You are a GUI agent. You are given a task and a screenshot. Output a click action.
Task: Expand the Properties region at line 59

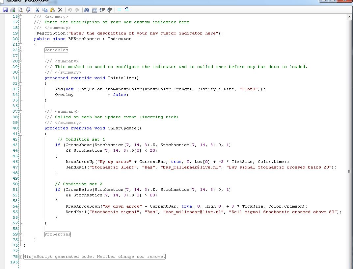coord(20,235)
